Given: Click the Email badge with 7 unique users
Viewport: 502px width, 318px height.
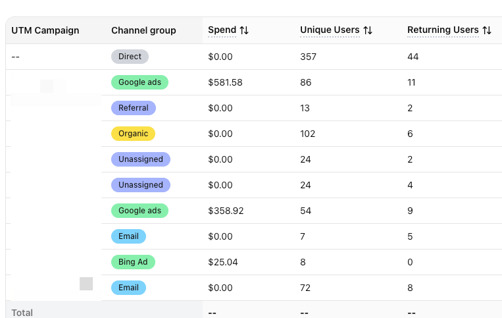Looking at the screenshot, I should tap(128, 236).
